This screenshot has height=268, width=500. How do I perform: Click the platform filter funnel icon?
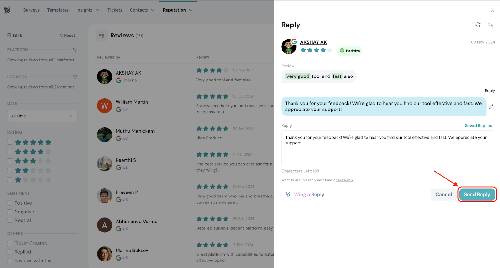(x=75, y=50)
